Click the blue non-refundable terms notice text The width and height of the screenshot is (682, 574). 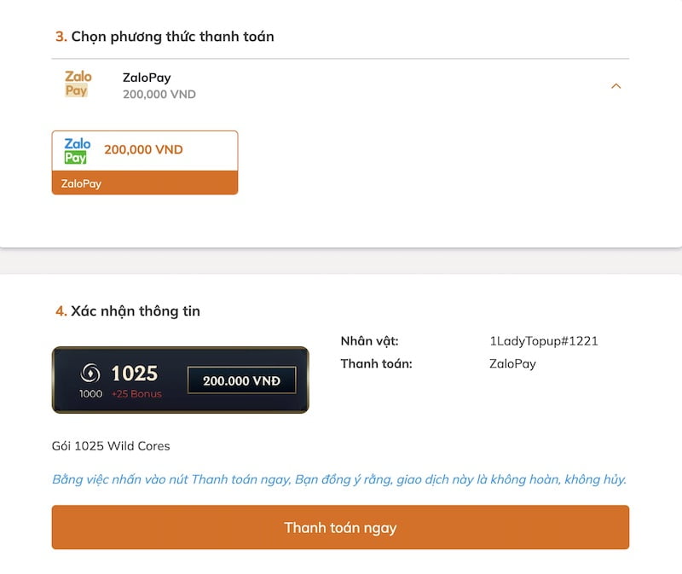click(x=339, y=479)
